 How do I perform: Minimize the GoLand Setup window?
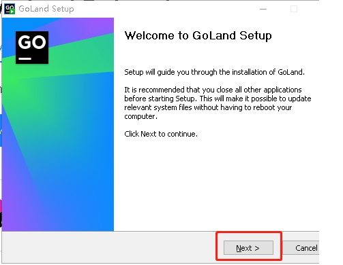pyautogui.click(x=263, y=9)
